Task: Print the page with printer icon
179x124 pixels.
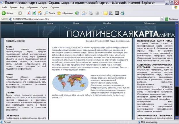Action: [91, 13]
